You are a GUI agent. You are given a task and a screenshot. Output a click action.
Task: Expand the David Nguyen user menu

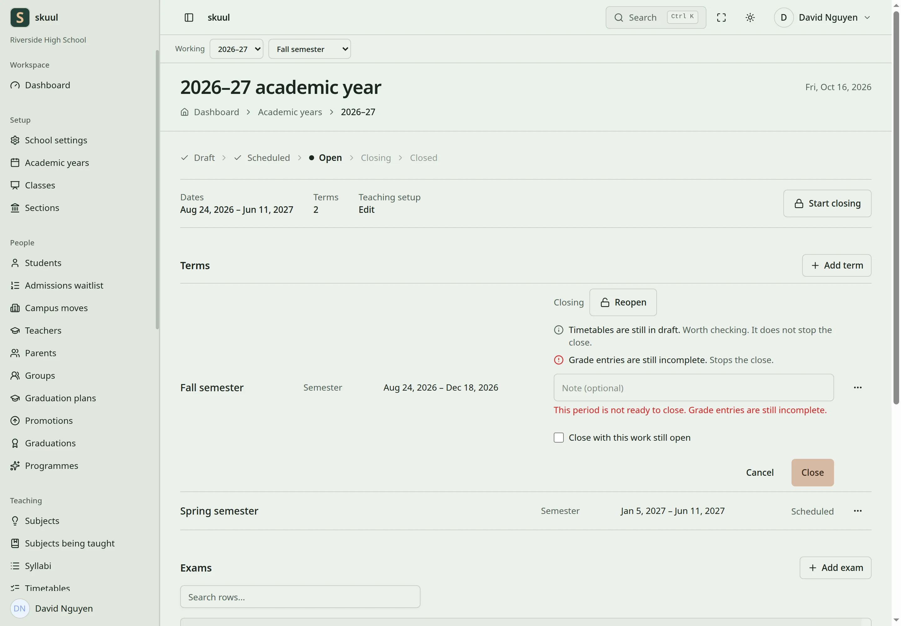point(822,18)
